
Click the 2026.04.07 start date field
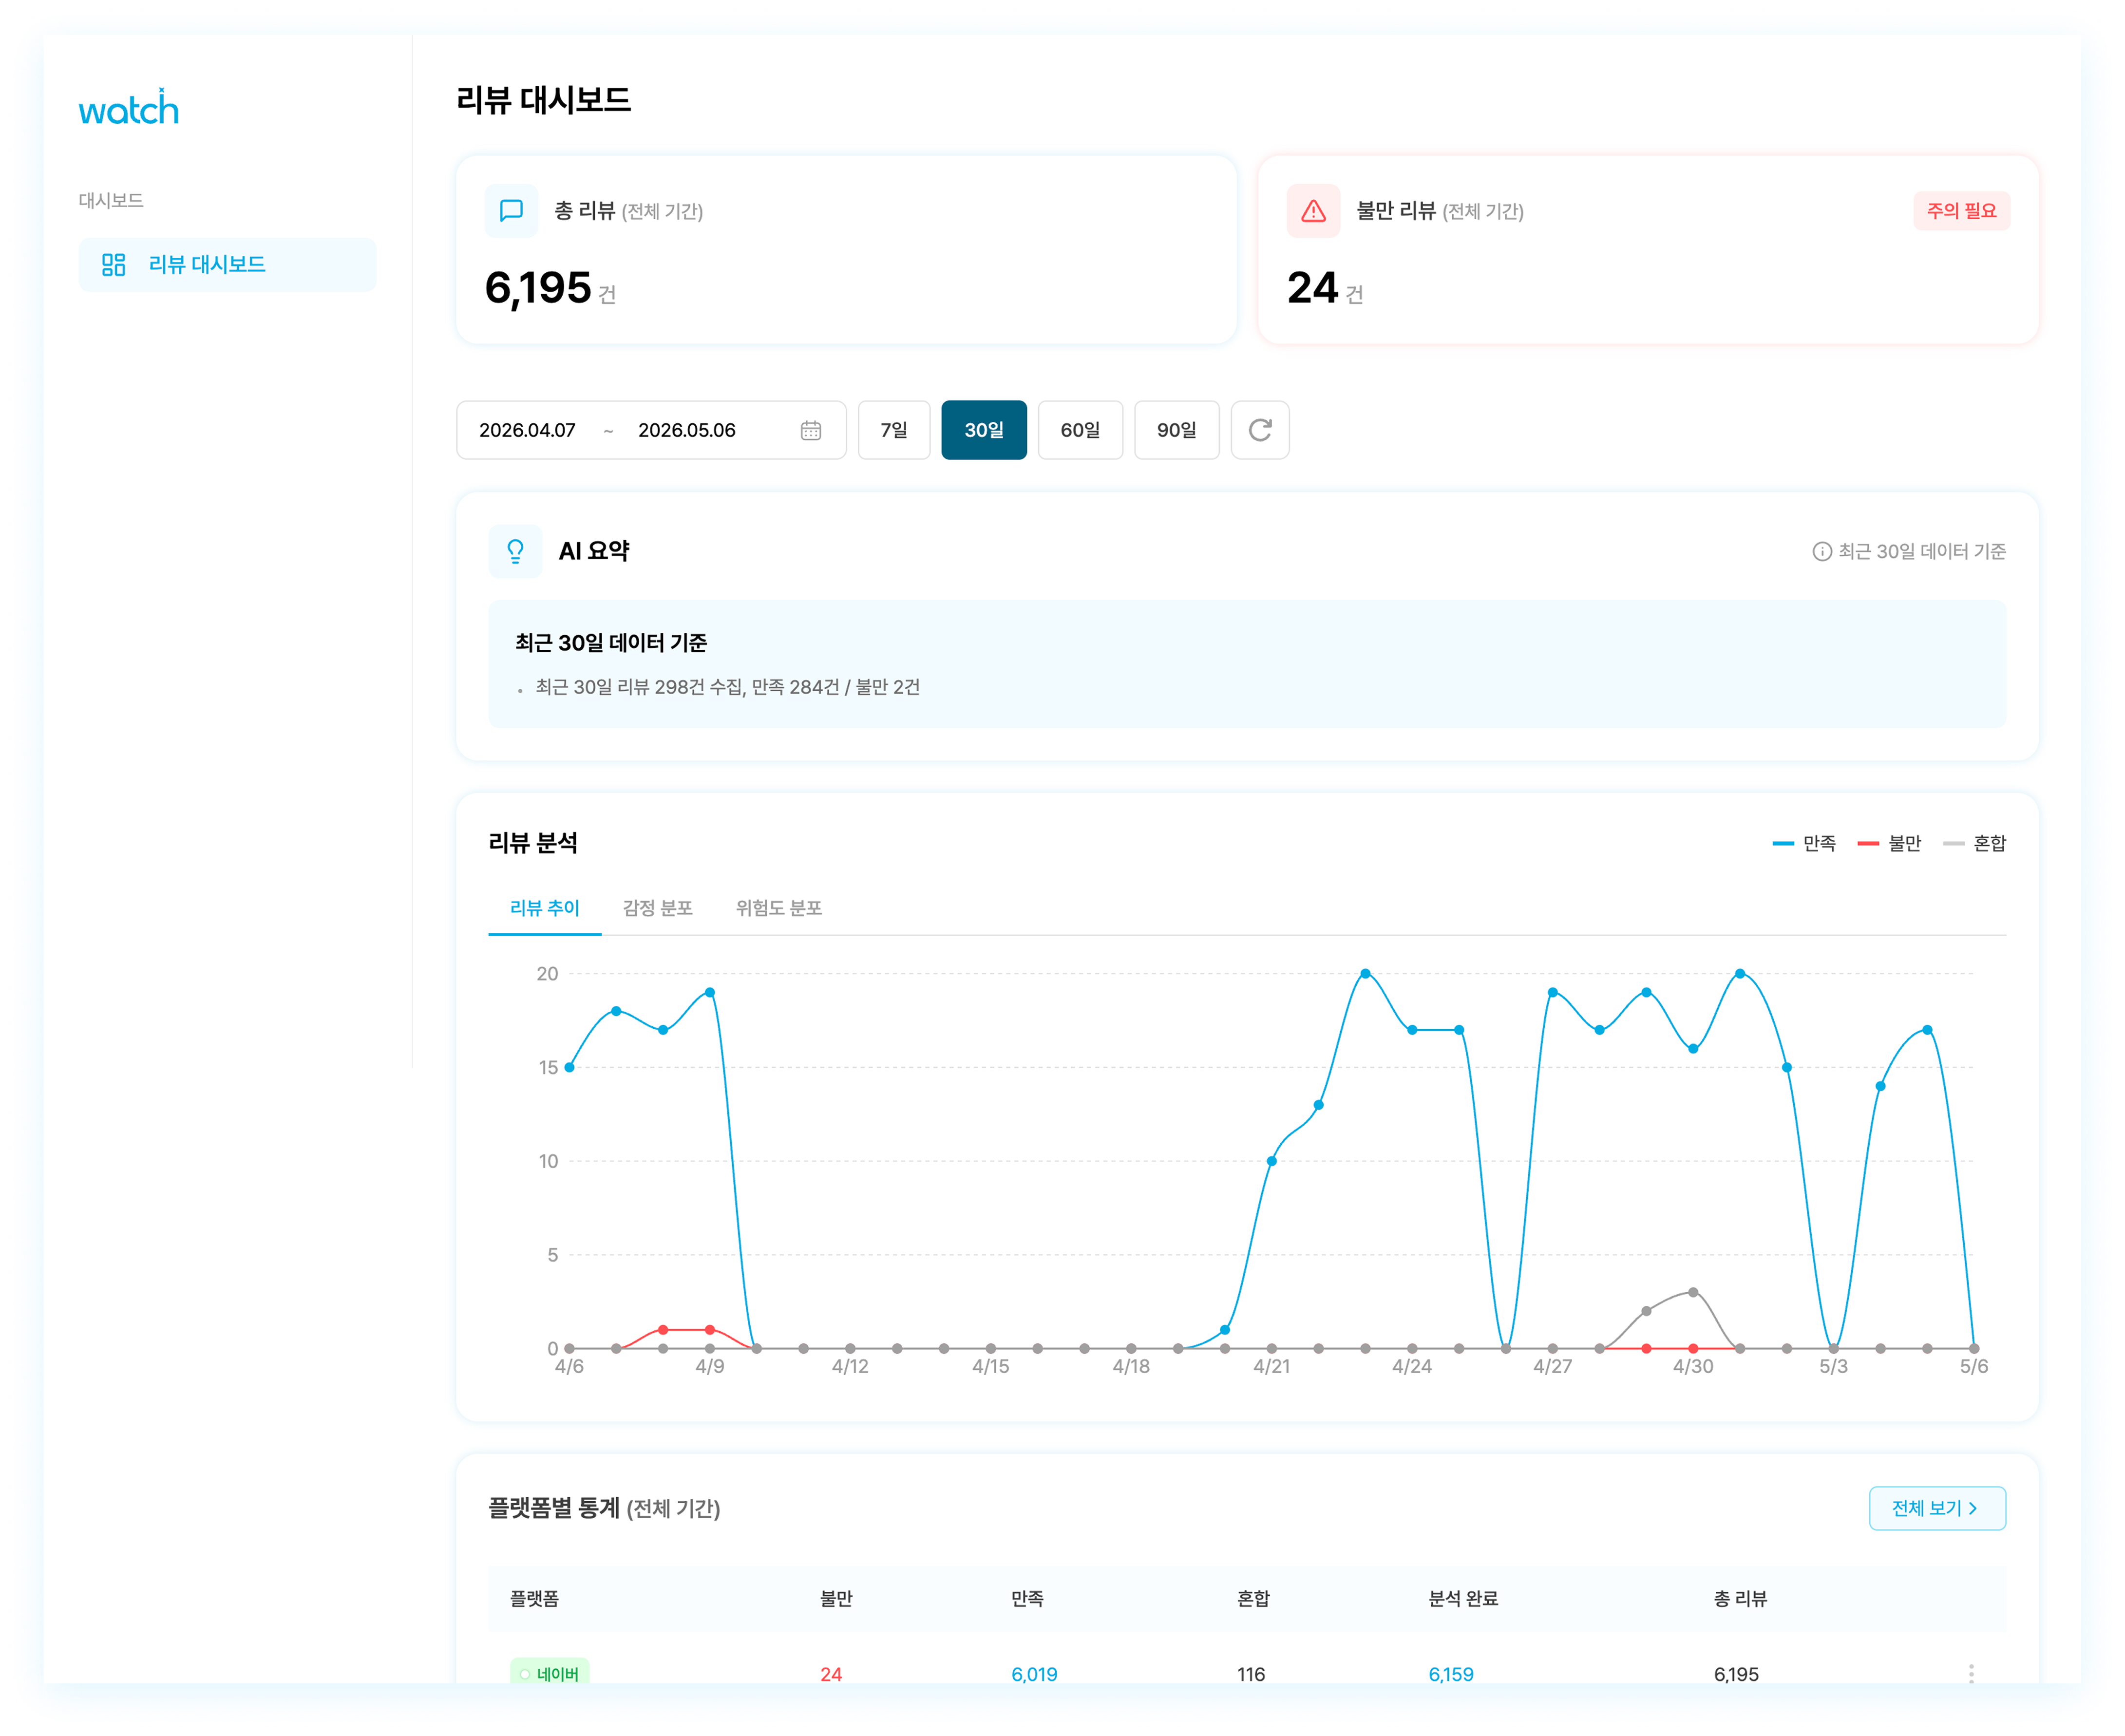[x=527, y=430]
